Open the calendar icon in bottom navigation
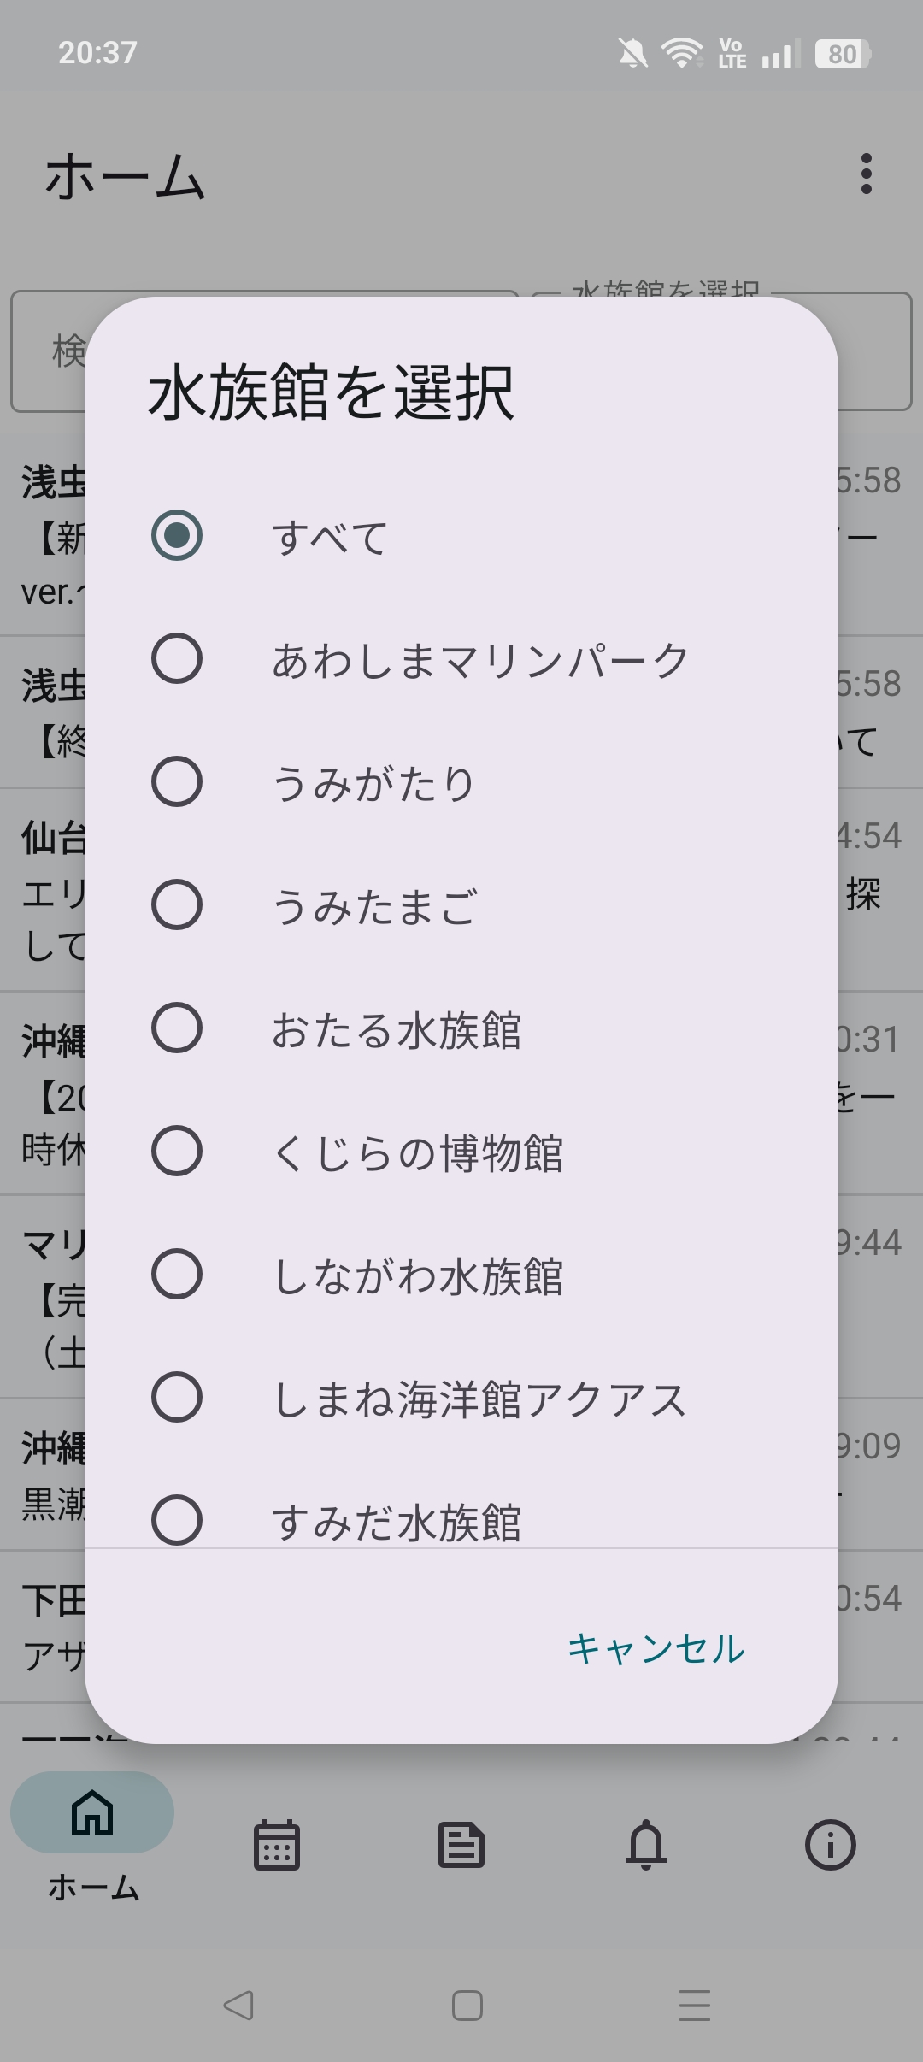Image resolution: width=923 pixels, height=2062 pixels. click(277, 1844)
